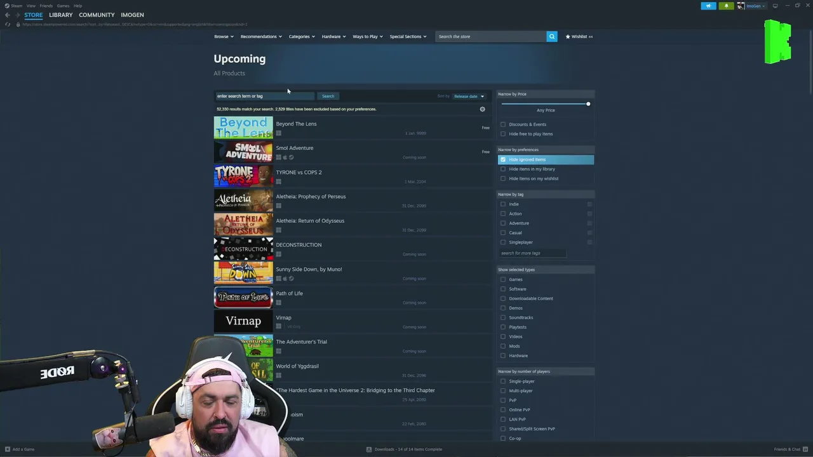Image resolution: width=813 pixels, height=457 pixels.
Task: Click the Downloads icon in the bottom bar
Action: (x=369, y=449)
